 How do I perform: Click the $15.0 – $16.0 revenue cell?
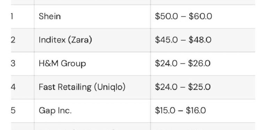pyautogui.click(x=203, y=111)
